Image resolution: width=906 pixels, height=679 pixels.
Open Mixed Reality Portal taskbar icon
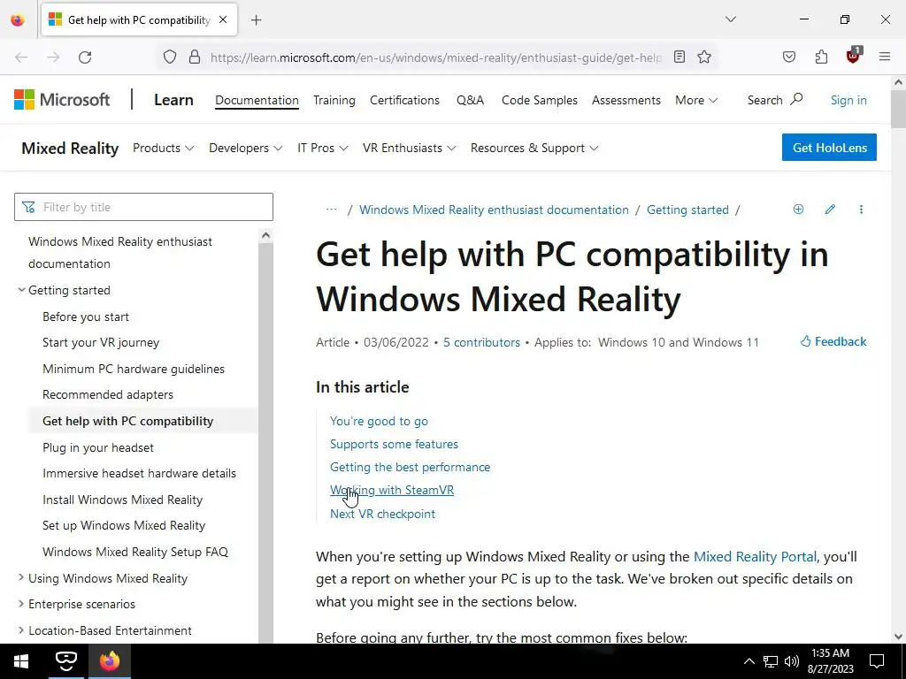[x=65, y=661]
